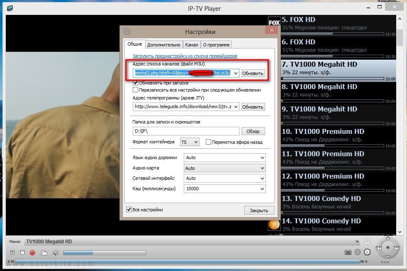Click Обновить next to channel list address
Image resolution: width=407 pixels, height=271 pixels.
pyautogui.click(x=253, y=73)
